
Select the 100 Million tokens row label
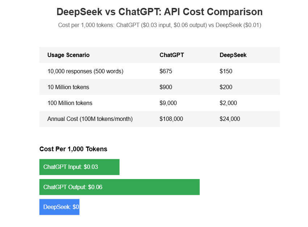point(70,103)
